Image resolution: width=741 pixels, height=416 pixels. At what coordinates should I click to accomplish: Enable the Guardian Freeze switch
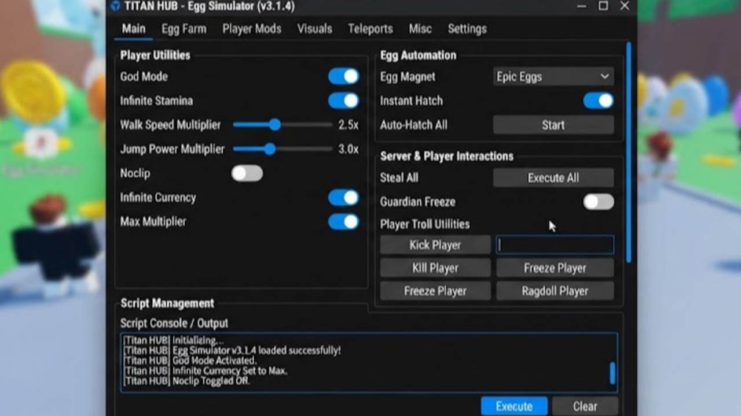tap(599, 202)
